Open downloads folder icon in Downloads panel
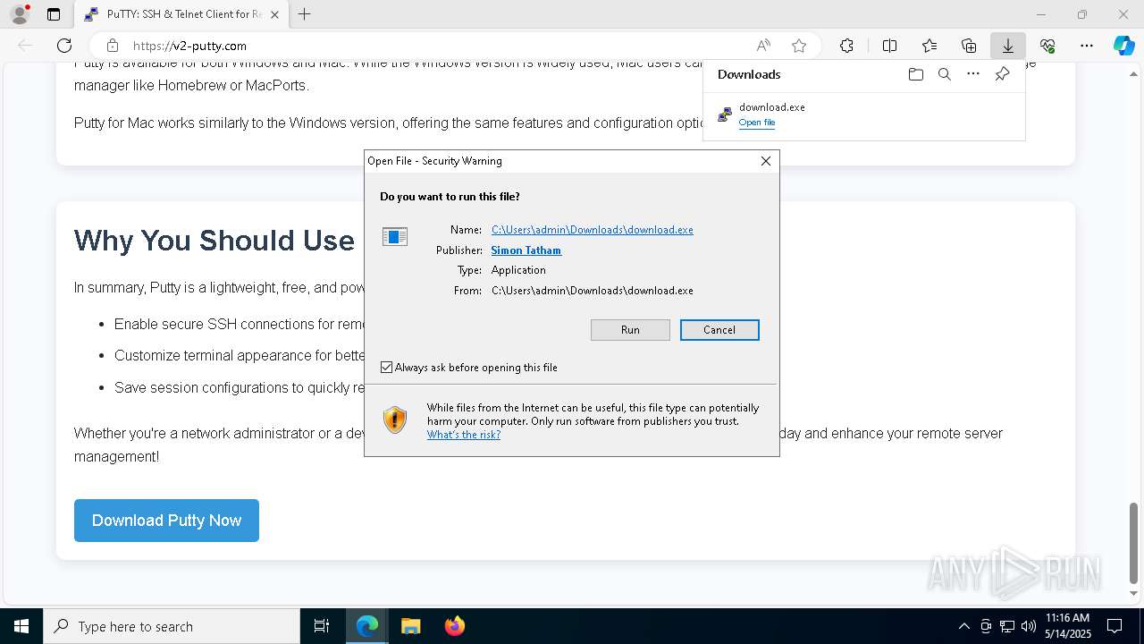 pyautogui.click(x=915, y=74)
